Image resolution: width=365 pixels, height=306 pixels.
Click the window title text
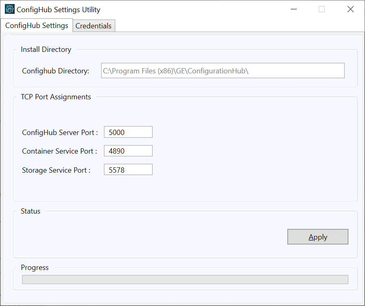(58, 10)
